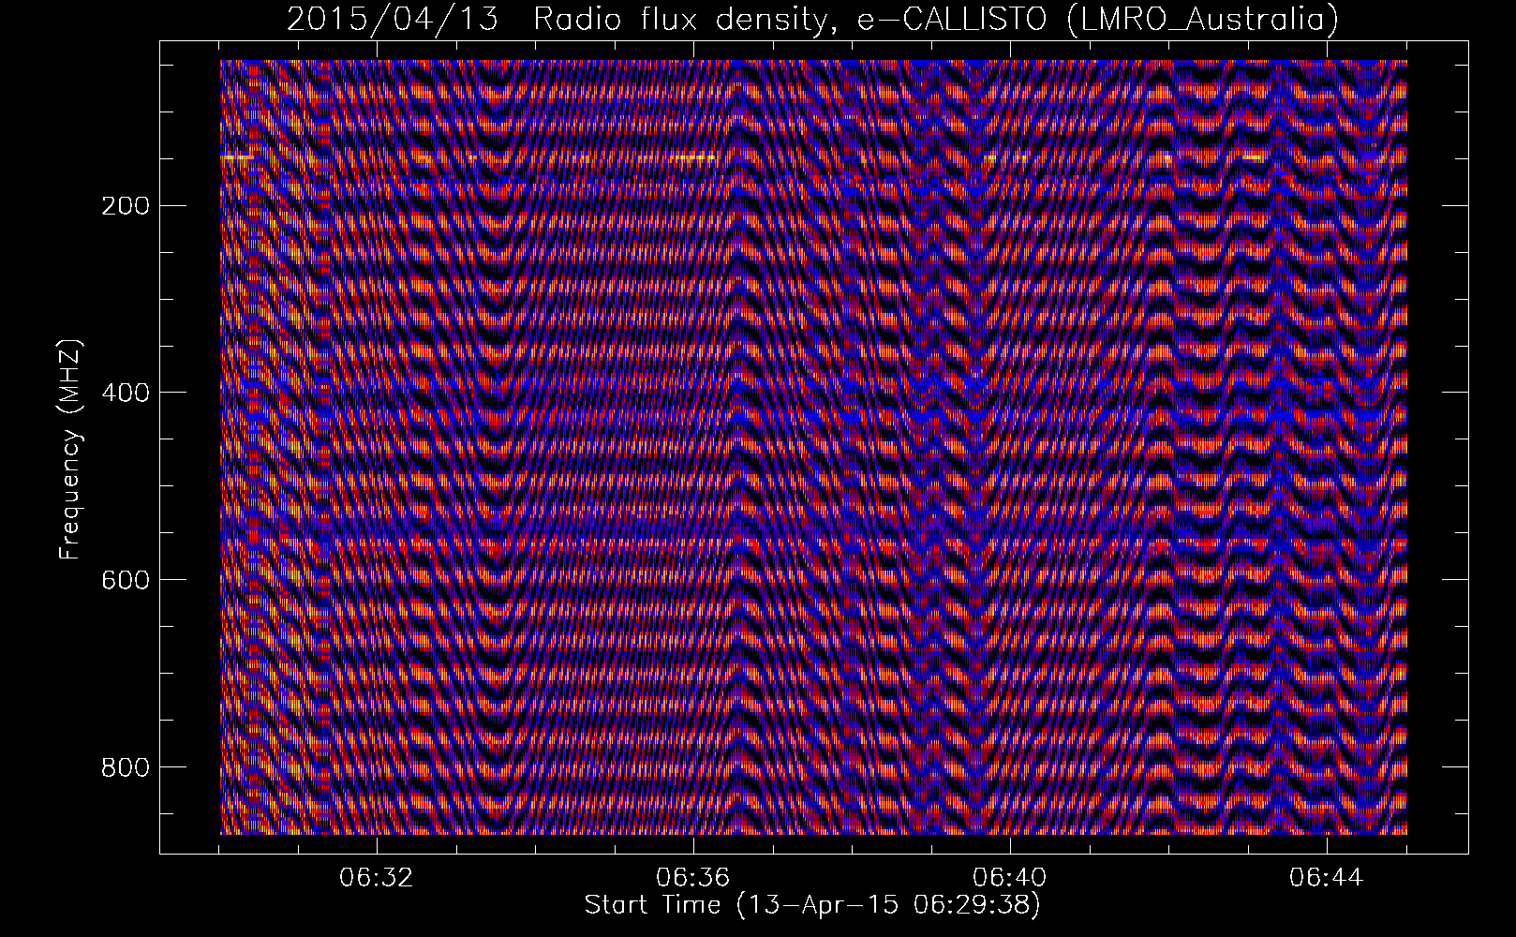1516x937 pixels.
Task: Click the 06:32 time tick label
Action: click(x=377, y=879)
